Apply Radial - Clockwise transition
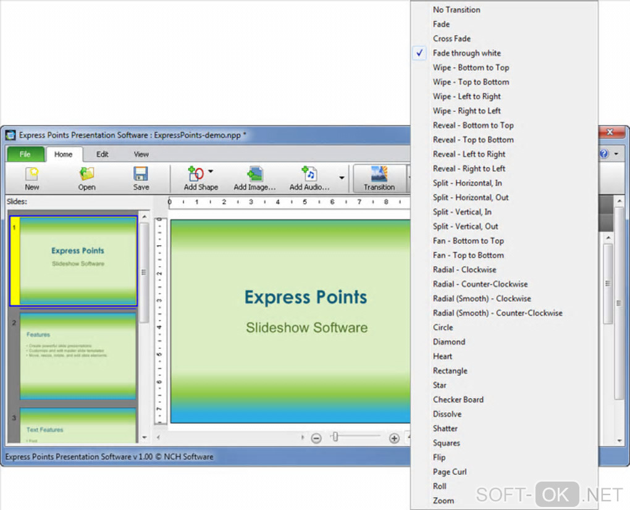The height and width of the screenshot is (510, 630). tap(504, 270)
